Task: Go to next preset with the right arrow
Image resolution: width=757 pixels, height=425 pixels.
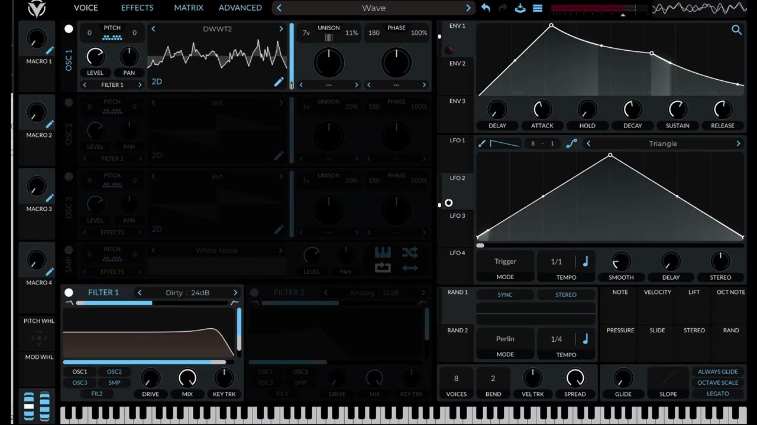Action: click(x=468, y=8)
